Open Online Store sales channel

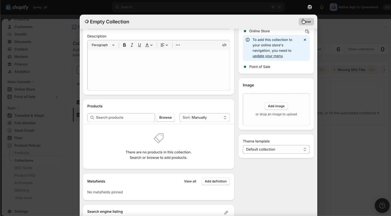click(x=25, y=89)
